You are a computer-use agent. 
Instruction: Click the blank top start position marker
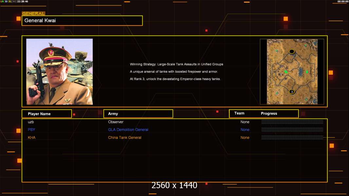[292, 52]
